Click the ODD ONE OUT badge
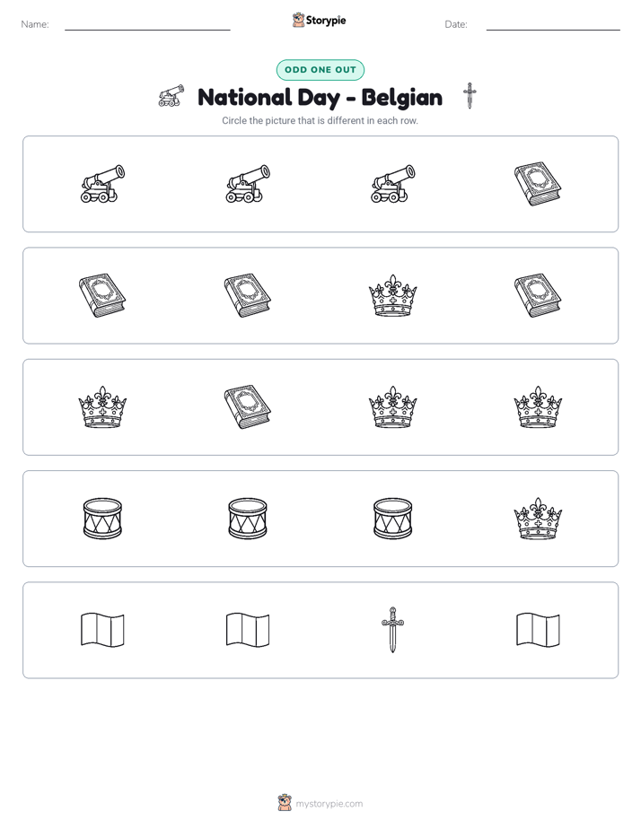This screenshot has width=641, height=829. pos(320,70)
